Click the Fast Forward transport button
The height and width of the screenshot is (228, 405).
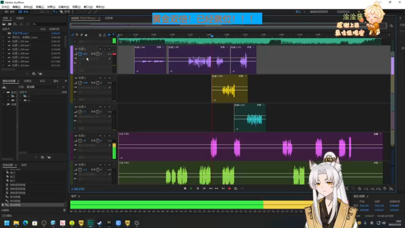217,188
